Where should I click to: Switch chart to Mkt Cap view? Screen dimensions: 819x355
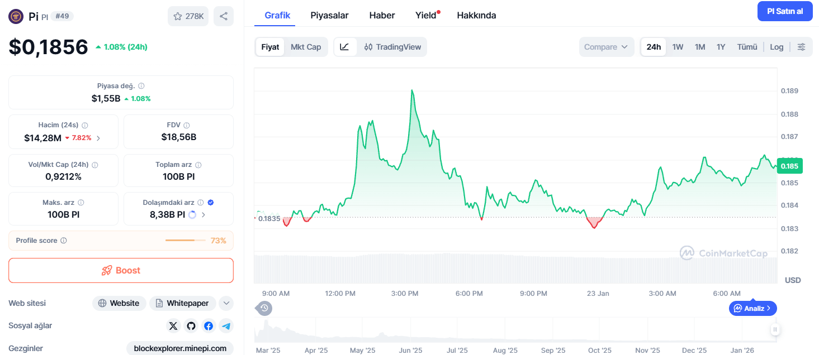point(306,47)
